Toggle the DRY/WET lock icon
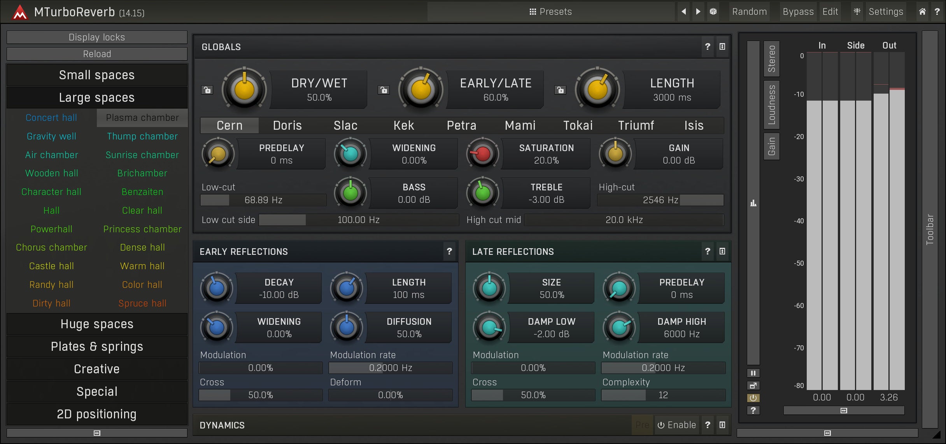The height and width of the screenshot is (444, 946). click(207, 90)
